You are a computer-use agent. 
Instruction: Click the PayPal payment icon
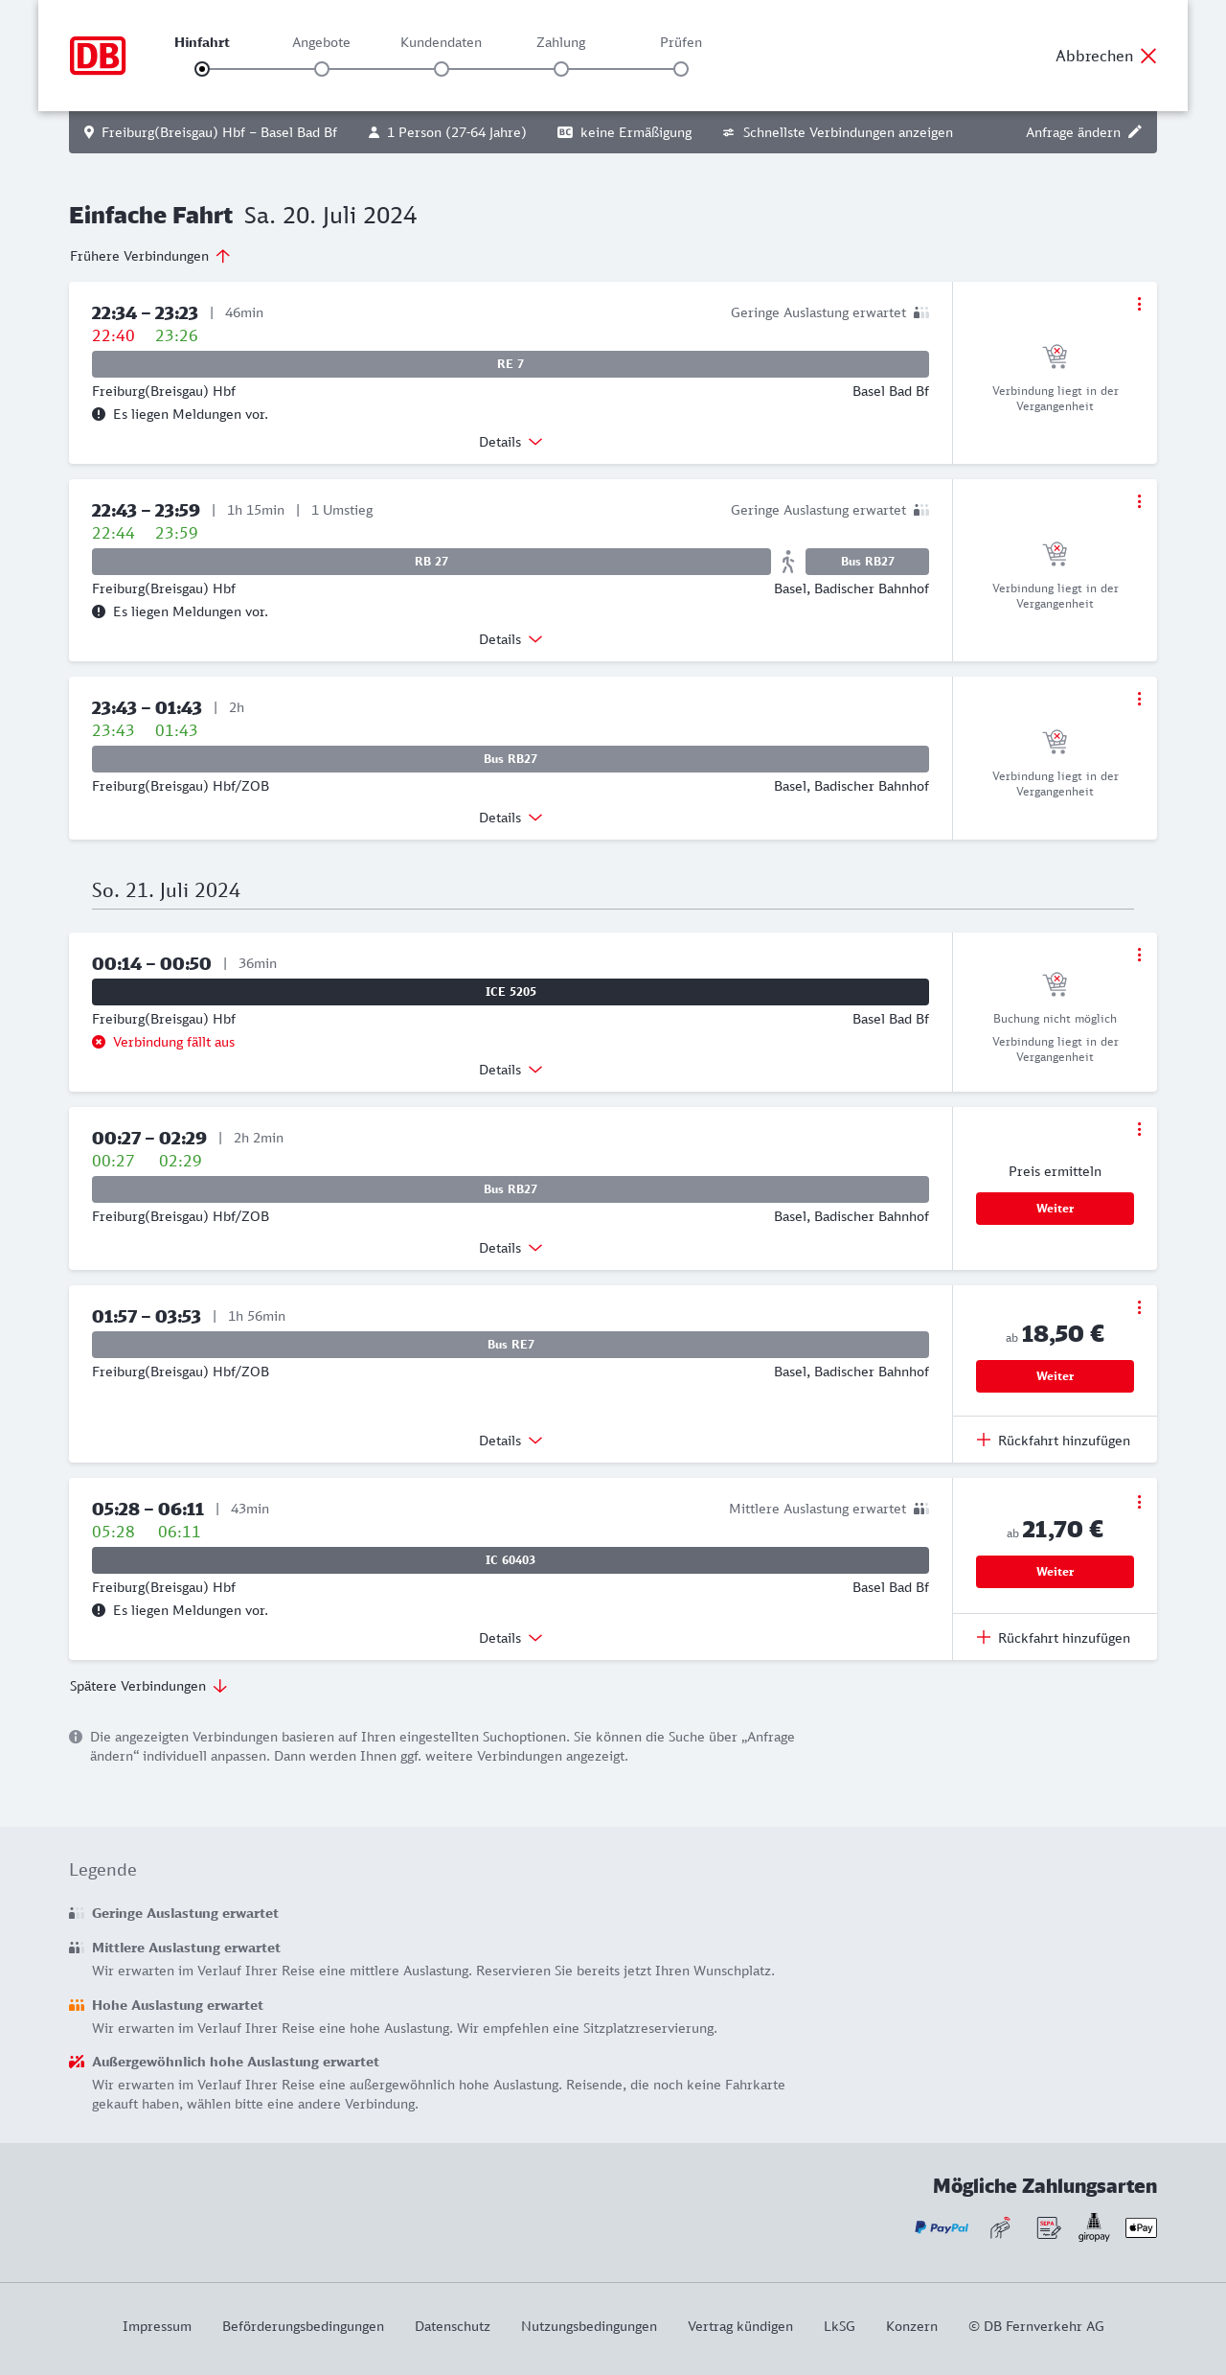point(942,2227)
